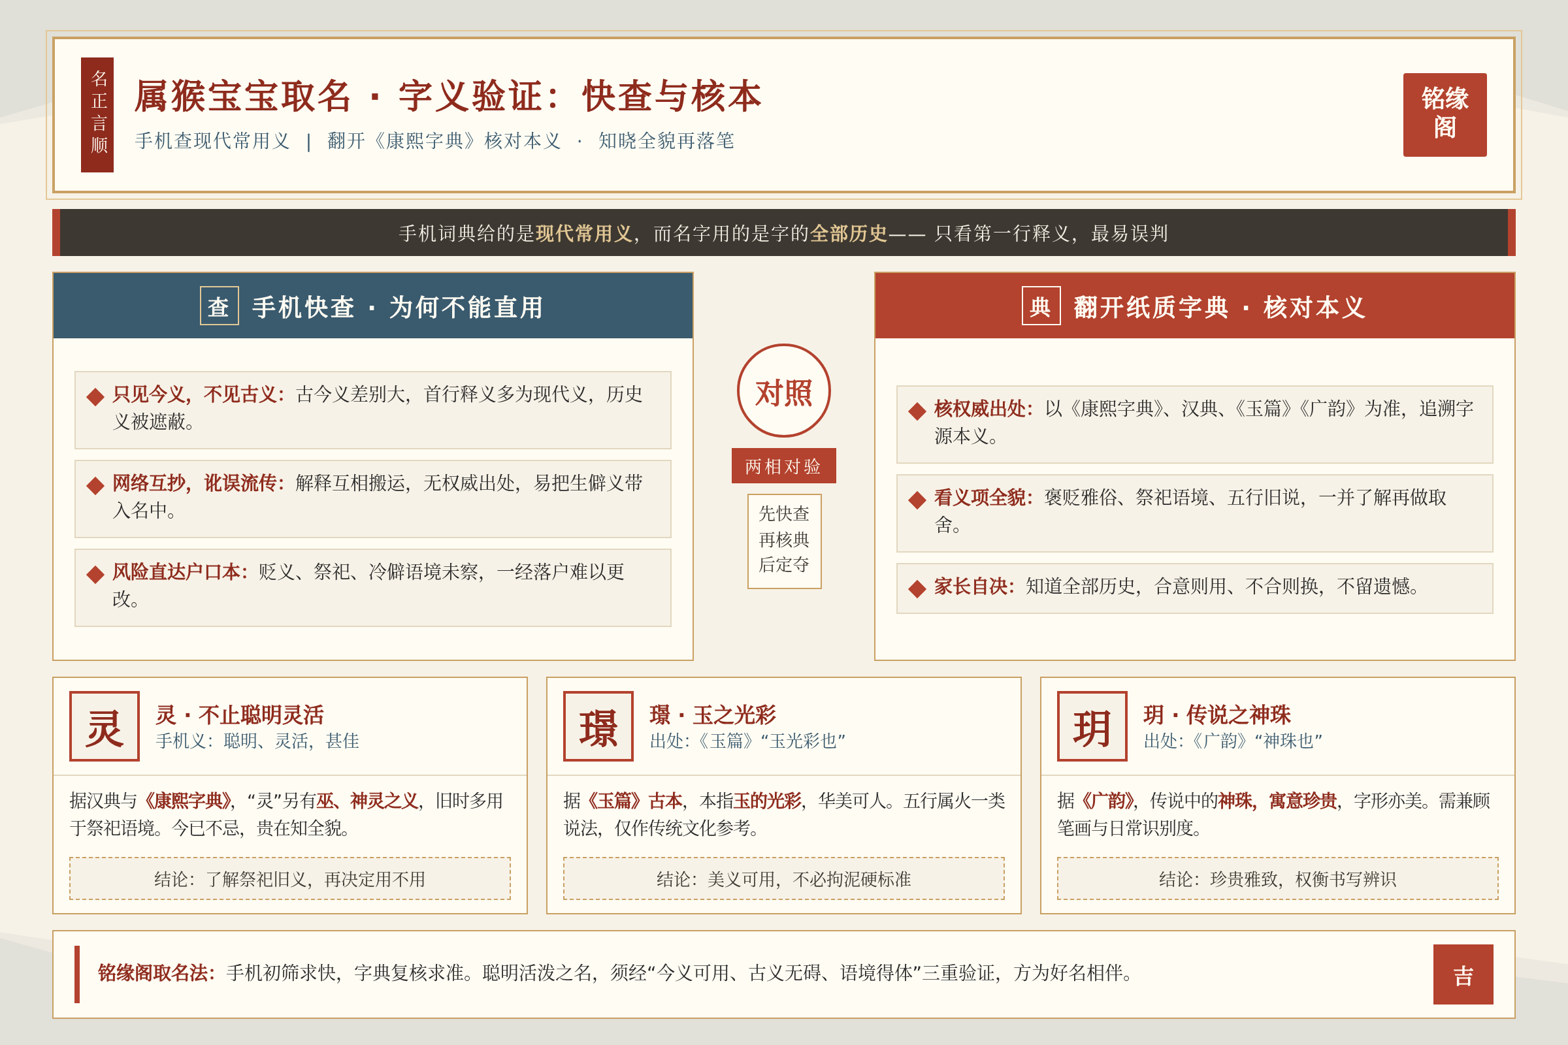This screenshot has width=1568, height=1045.
Task: Click the item 看义项全貌
Action: (x=1194, y=513)
